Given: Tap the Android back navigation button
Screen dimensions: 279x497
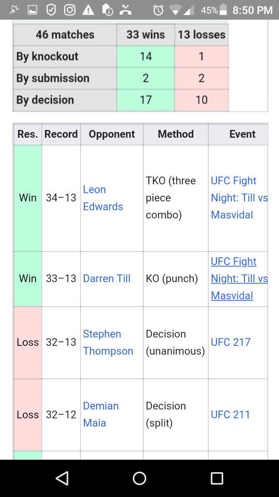Looking at the screenshot, I should pyautogui.click(x=63, y=478).
